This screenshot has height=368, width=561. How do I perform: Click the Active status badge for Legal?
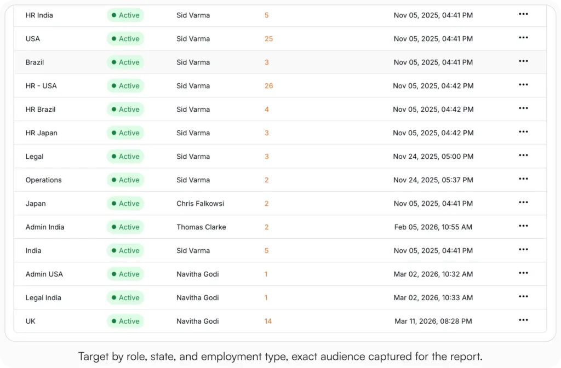tap(125, 156)
